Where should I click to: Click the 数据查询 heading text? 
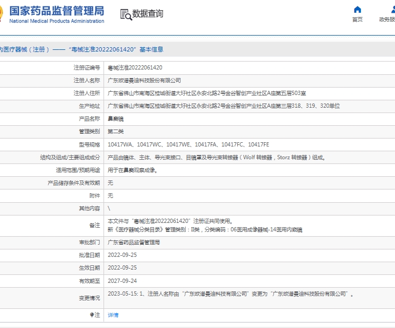[x=148, y=14]
